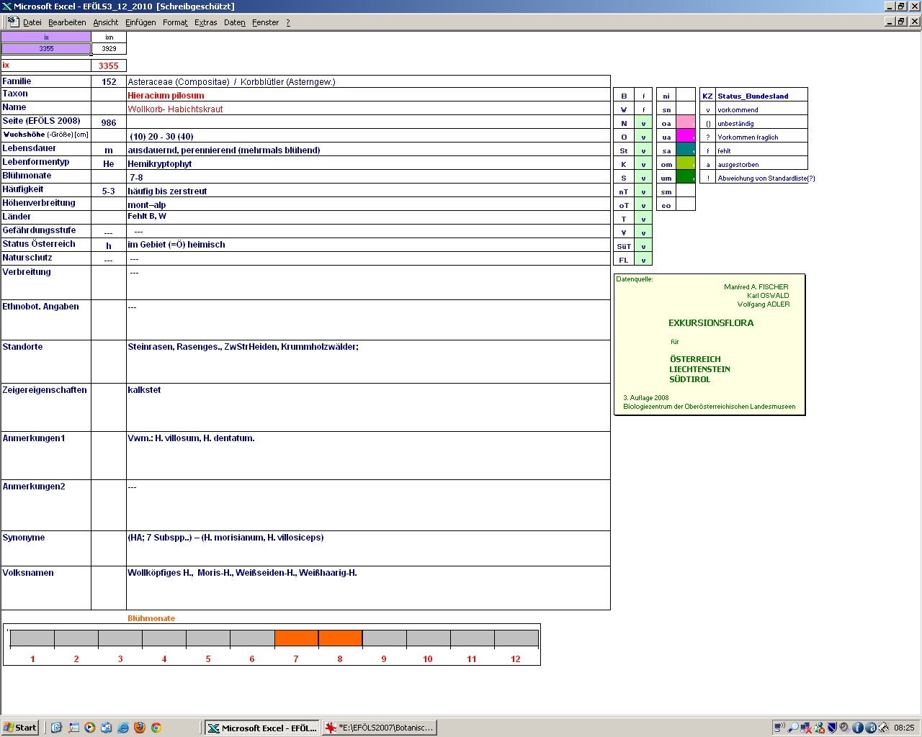Viewport: 922px width, 737px height.
Task: Launch Firefox from quick launch bar
Action: tap(139, 728)
